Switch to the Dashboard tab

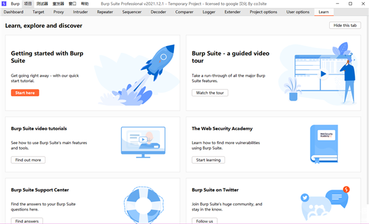[14, 12]
